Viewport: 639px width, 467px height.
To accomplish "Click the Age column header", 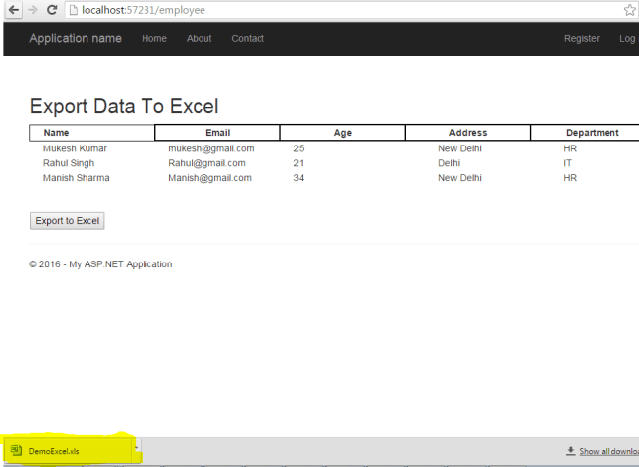I will pyautogui.click(x=342, y=133).
